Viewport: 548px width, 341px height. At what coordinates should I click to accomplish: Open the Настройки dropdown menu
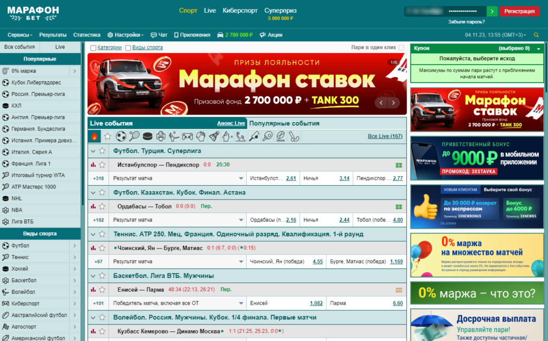point(125,35)
